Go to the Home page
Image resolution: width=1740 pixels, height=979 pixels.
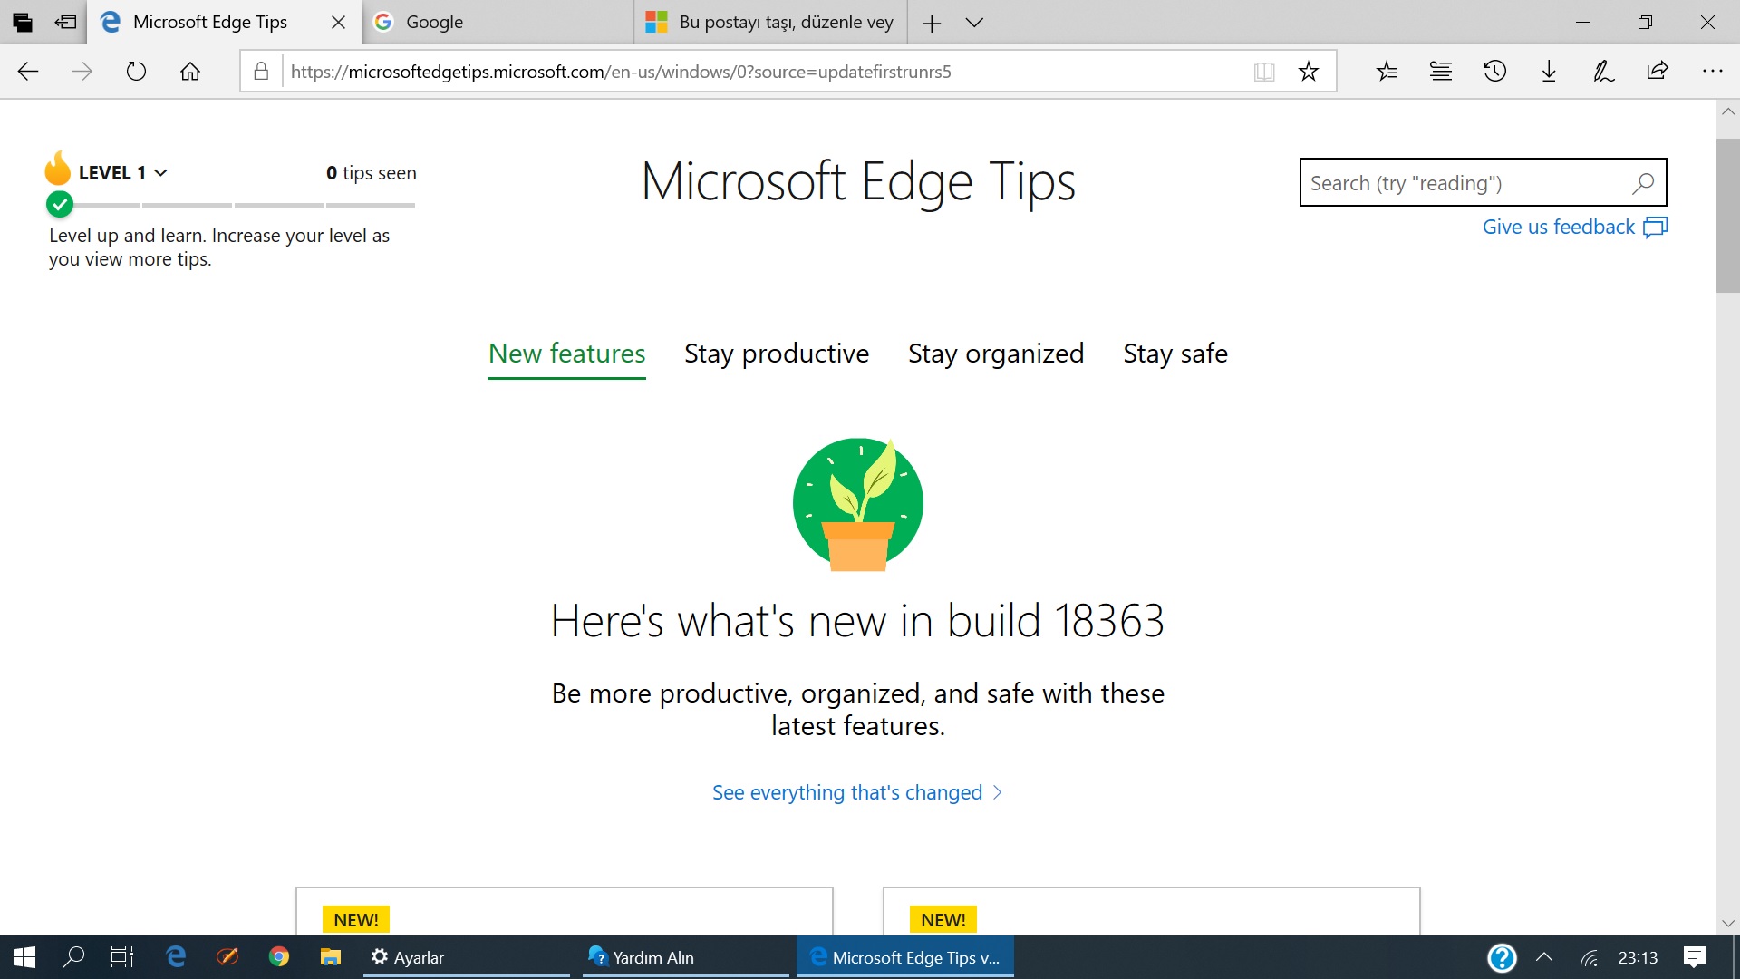click(190, 72)
